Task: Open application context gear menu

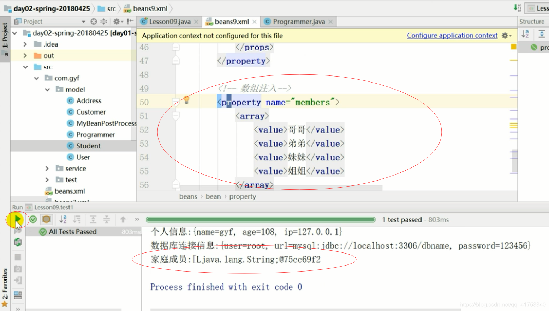Action: point(506,36)
